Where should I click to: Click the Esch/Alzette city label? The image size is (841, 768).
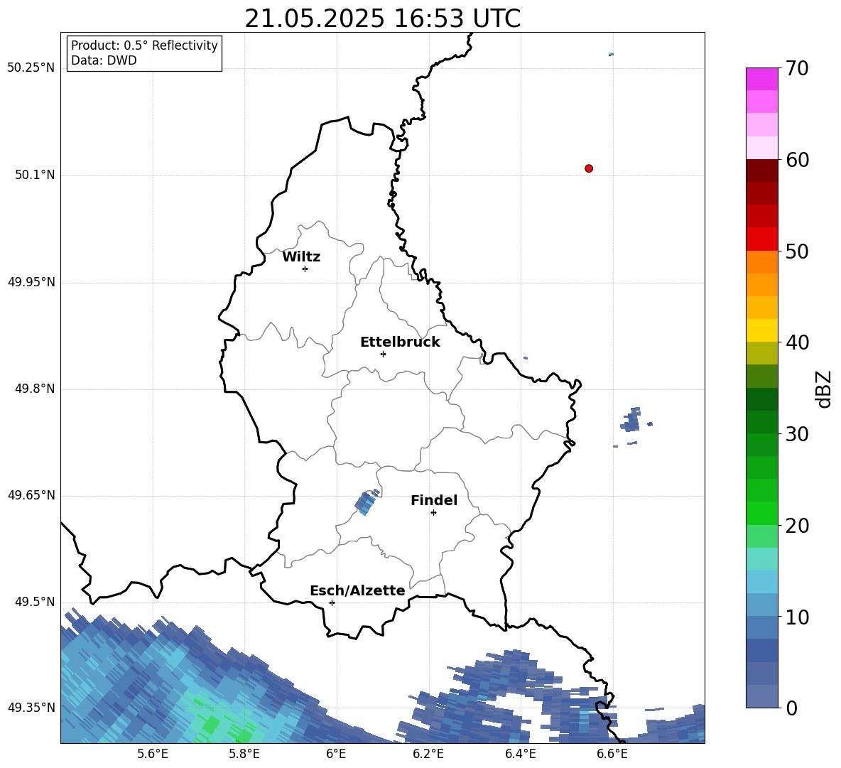[357, 590]
